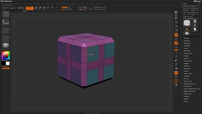Toggle the Floor grid
The image size is (202, 114).
176,39
